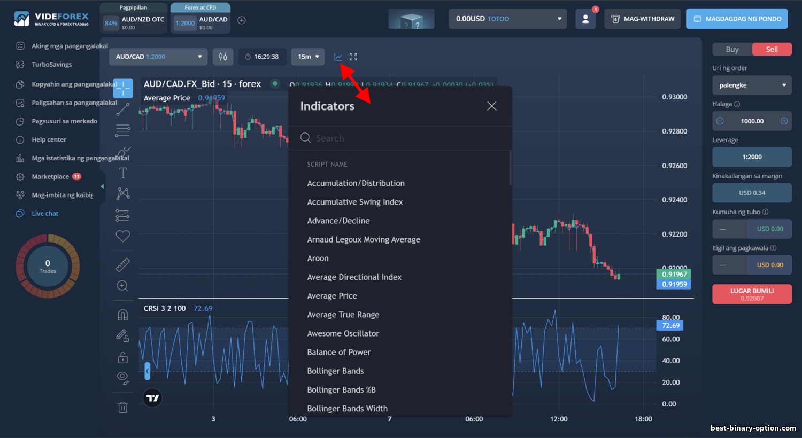Click the MAG-WITHDRAW button
The height and width of the screenshot is (438, 802).
[x=643, y=19]
